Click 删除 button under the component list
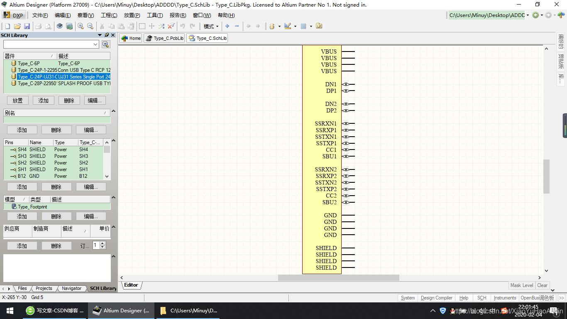The image size is (567, 319). point(69,101)
